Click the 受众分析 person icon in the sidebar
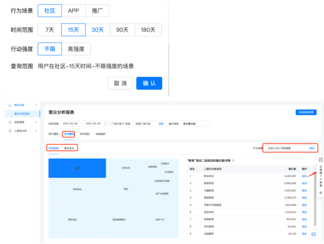Screen dimensions: 324x244 click(10, 105)
